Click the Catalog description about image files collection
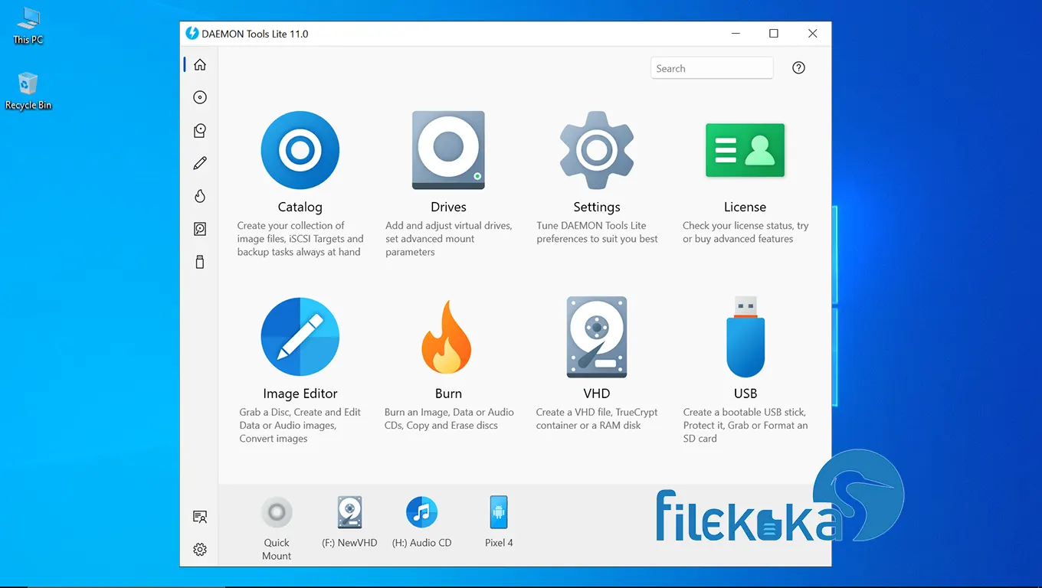 coord(300,239)
